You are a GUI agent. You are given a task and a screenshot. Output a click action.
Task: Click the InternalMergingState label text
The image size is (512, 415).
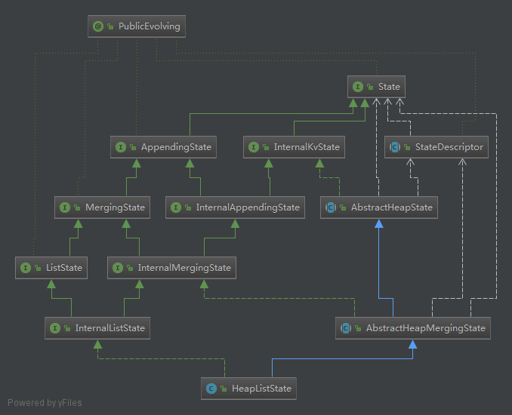(184, 268)
